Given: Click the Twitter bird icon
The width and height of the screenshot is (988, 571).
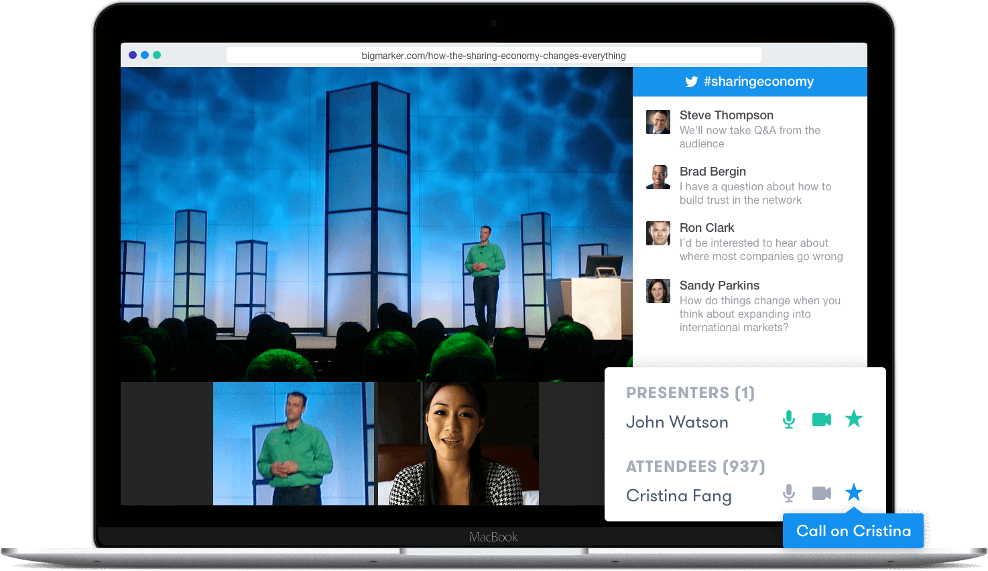Looking at the screenshot, I should [x=691, y=82].
